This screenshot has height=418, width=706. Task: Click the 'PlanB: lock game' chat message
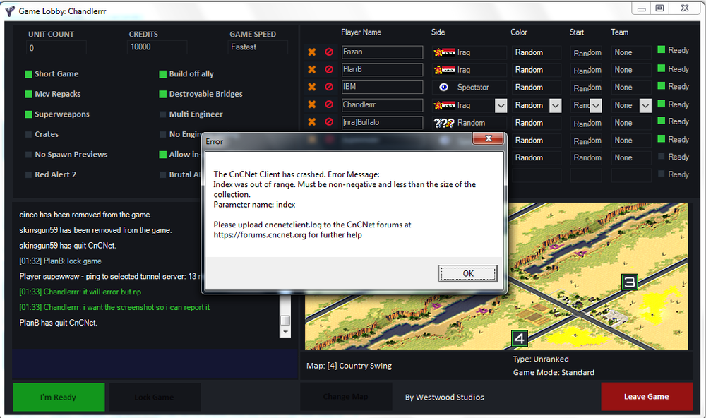60,261
